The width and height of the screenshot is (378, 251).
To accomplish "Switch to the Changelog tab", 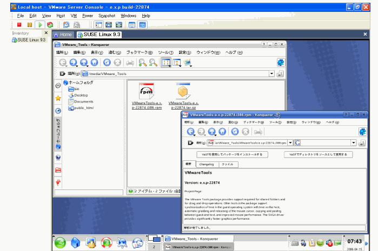I will click(206, 164).
